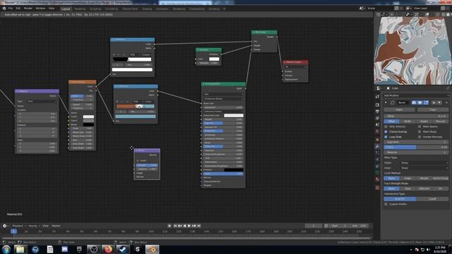Move the Bevel modifier down in stack
The width and height of the screenshot is (452, 254).
[x=439, y=102]
